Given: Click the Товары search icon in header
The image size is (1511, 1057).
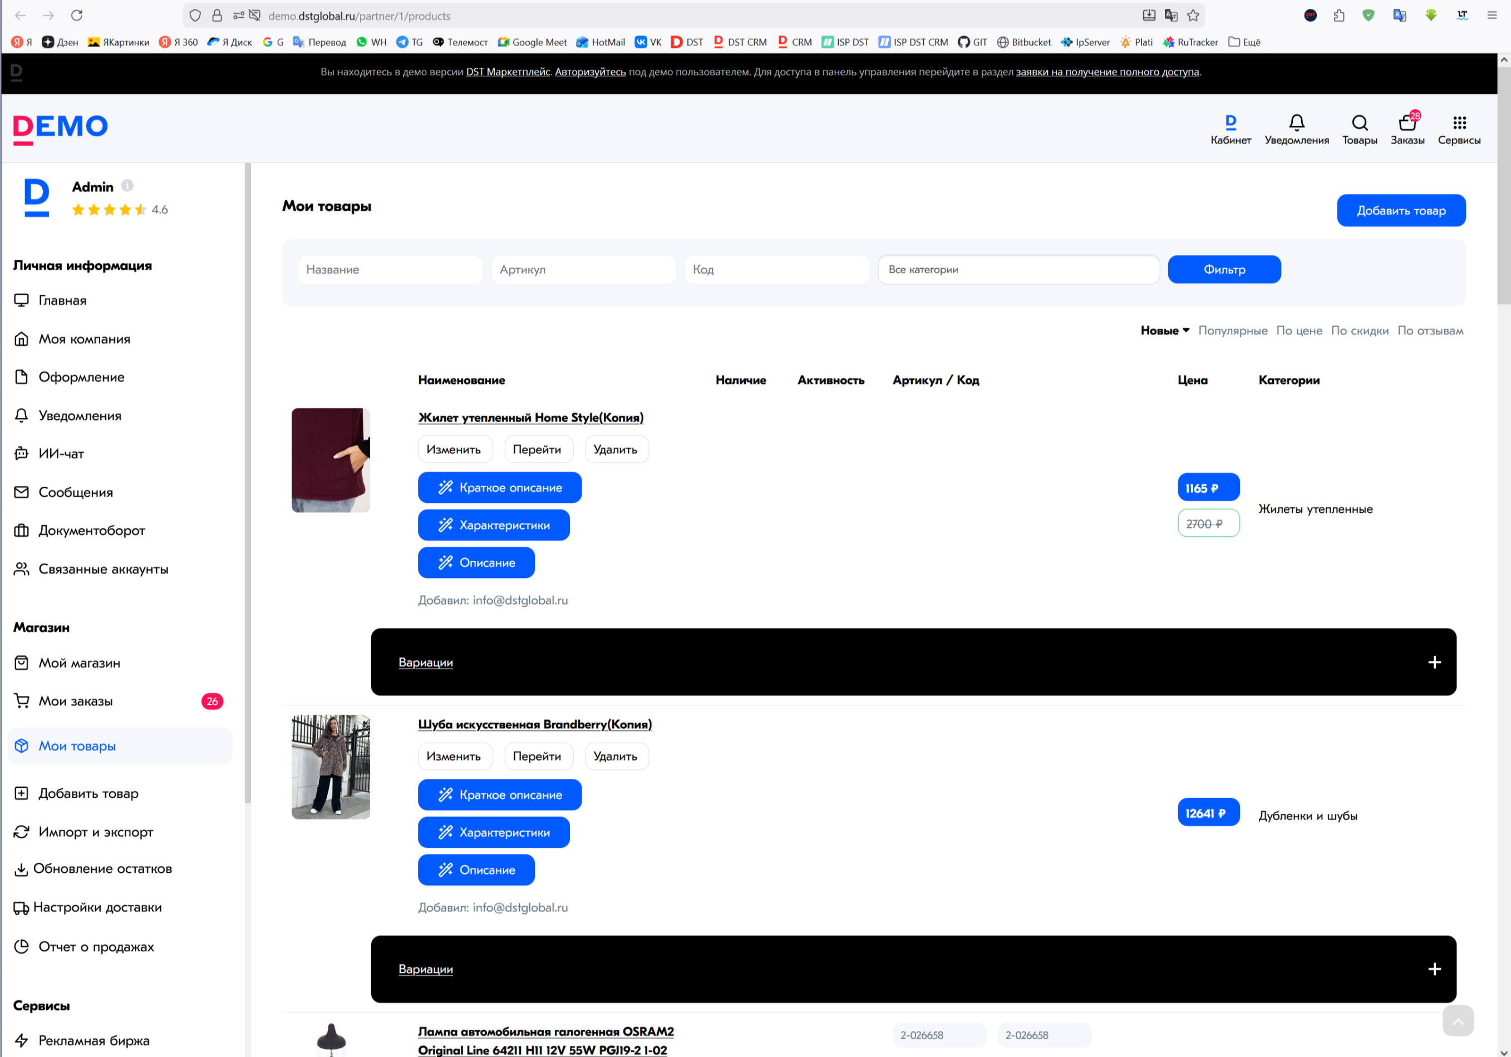Looking at the screenshot, I should pyautogui.click(x=1359, y=123).
